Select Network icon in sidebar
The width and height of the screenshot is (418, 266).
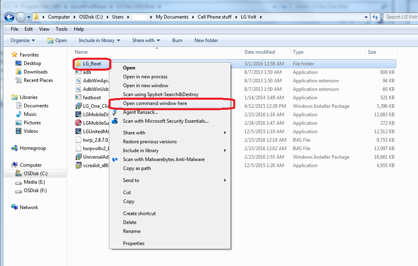(15, 207)
